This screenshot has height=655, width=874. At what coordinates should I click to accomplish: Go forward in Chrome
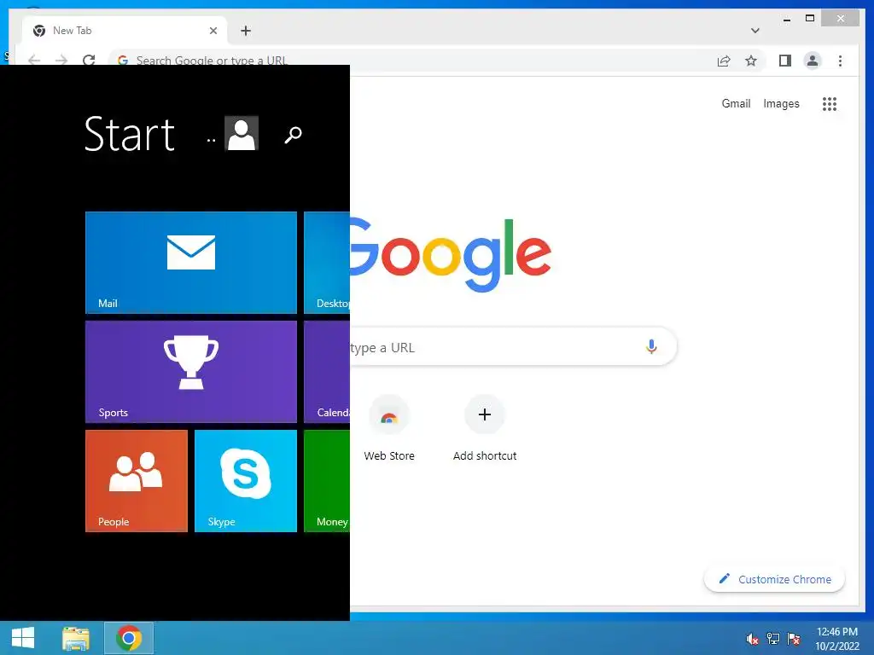click(61, 60)
